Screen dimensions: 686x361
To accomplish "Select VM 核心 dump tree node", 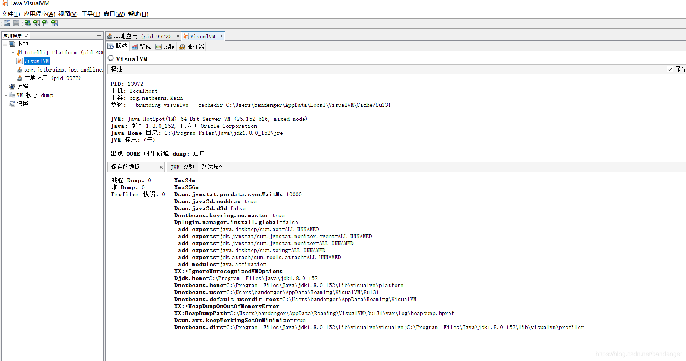I will [35, 95].
